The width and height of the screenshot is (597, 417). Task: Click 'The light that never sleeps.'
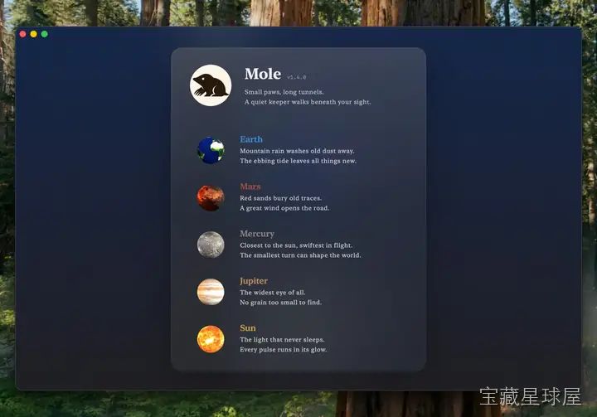pyautogui.click(x=282, y=340)
